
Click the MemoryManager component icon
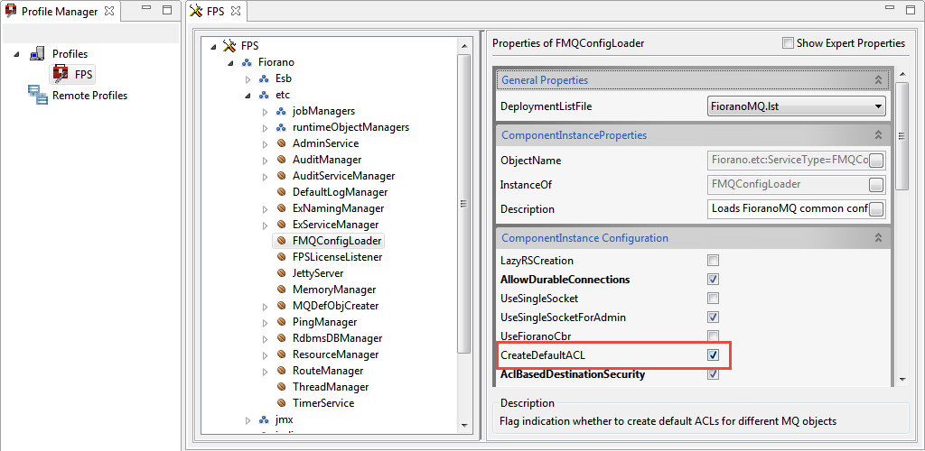pos(281,290)
